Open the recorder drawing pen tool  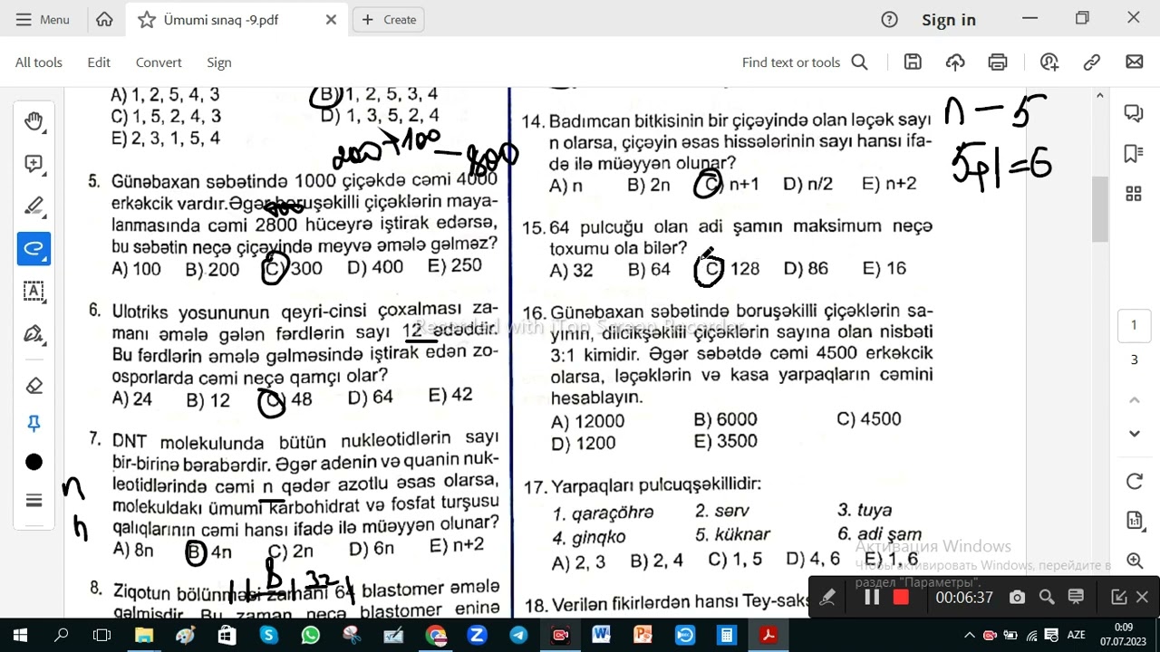click(x=826, y=597)
